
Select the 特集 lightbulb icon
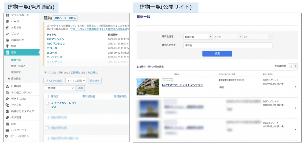(x=7, y=46)
